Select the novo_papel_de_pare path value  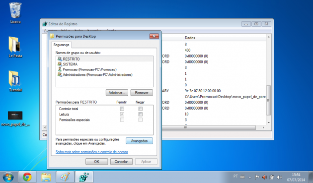pyautogui.click(x=225, y=97)
